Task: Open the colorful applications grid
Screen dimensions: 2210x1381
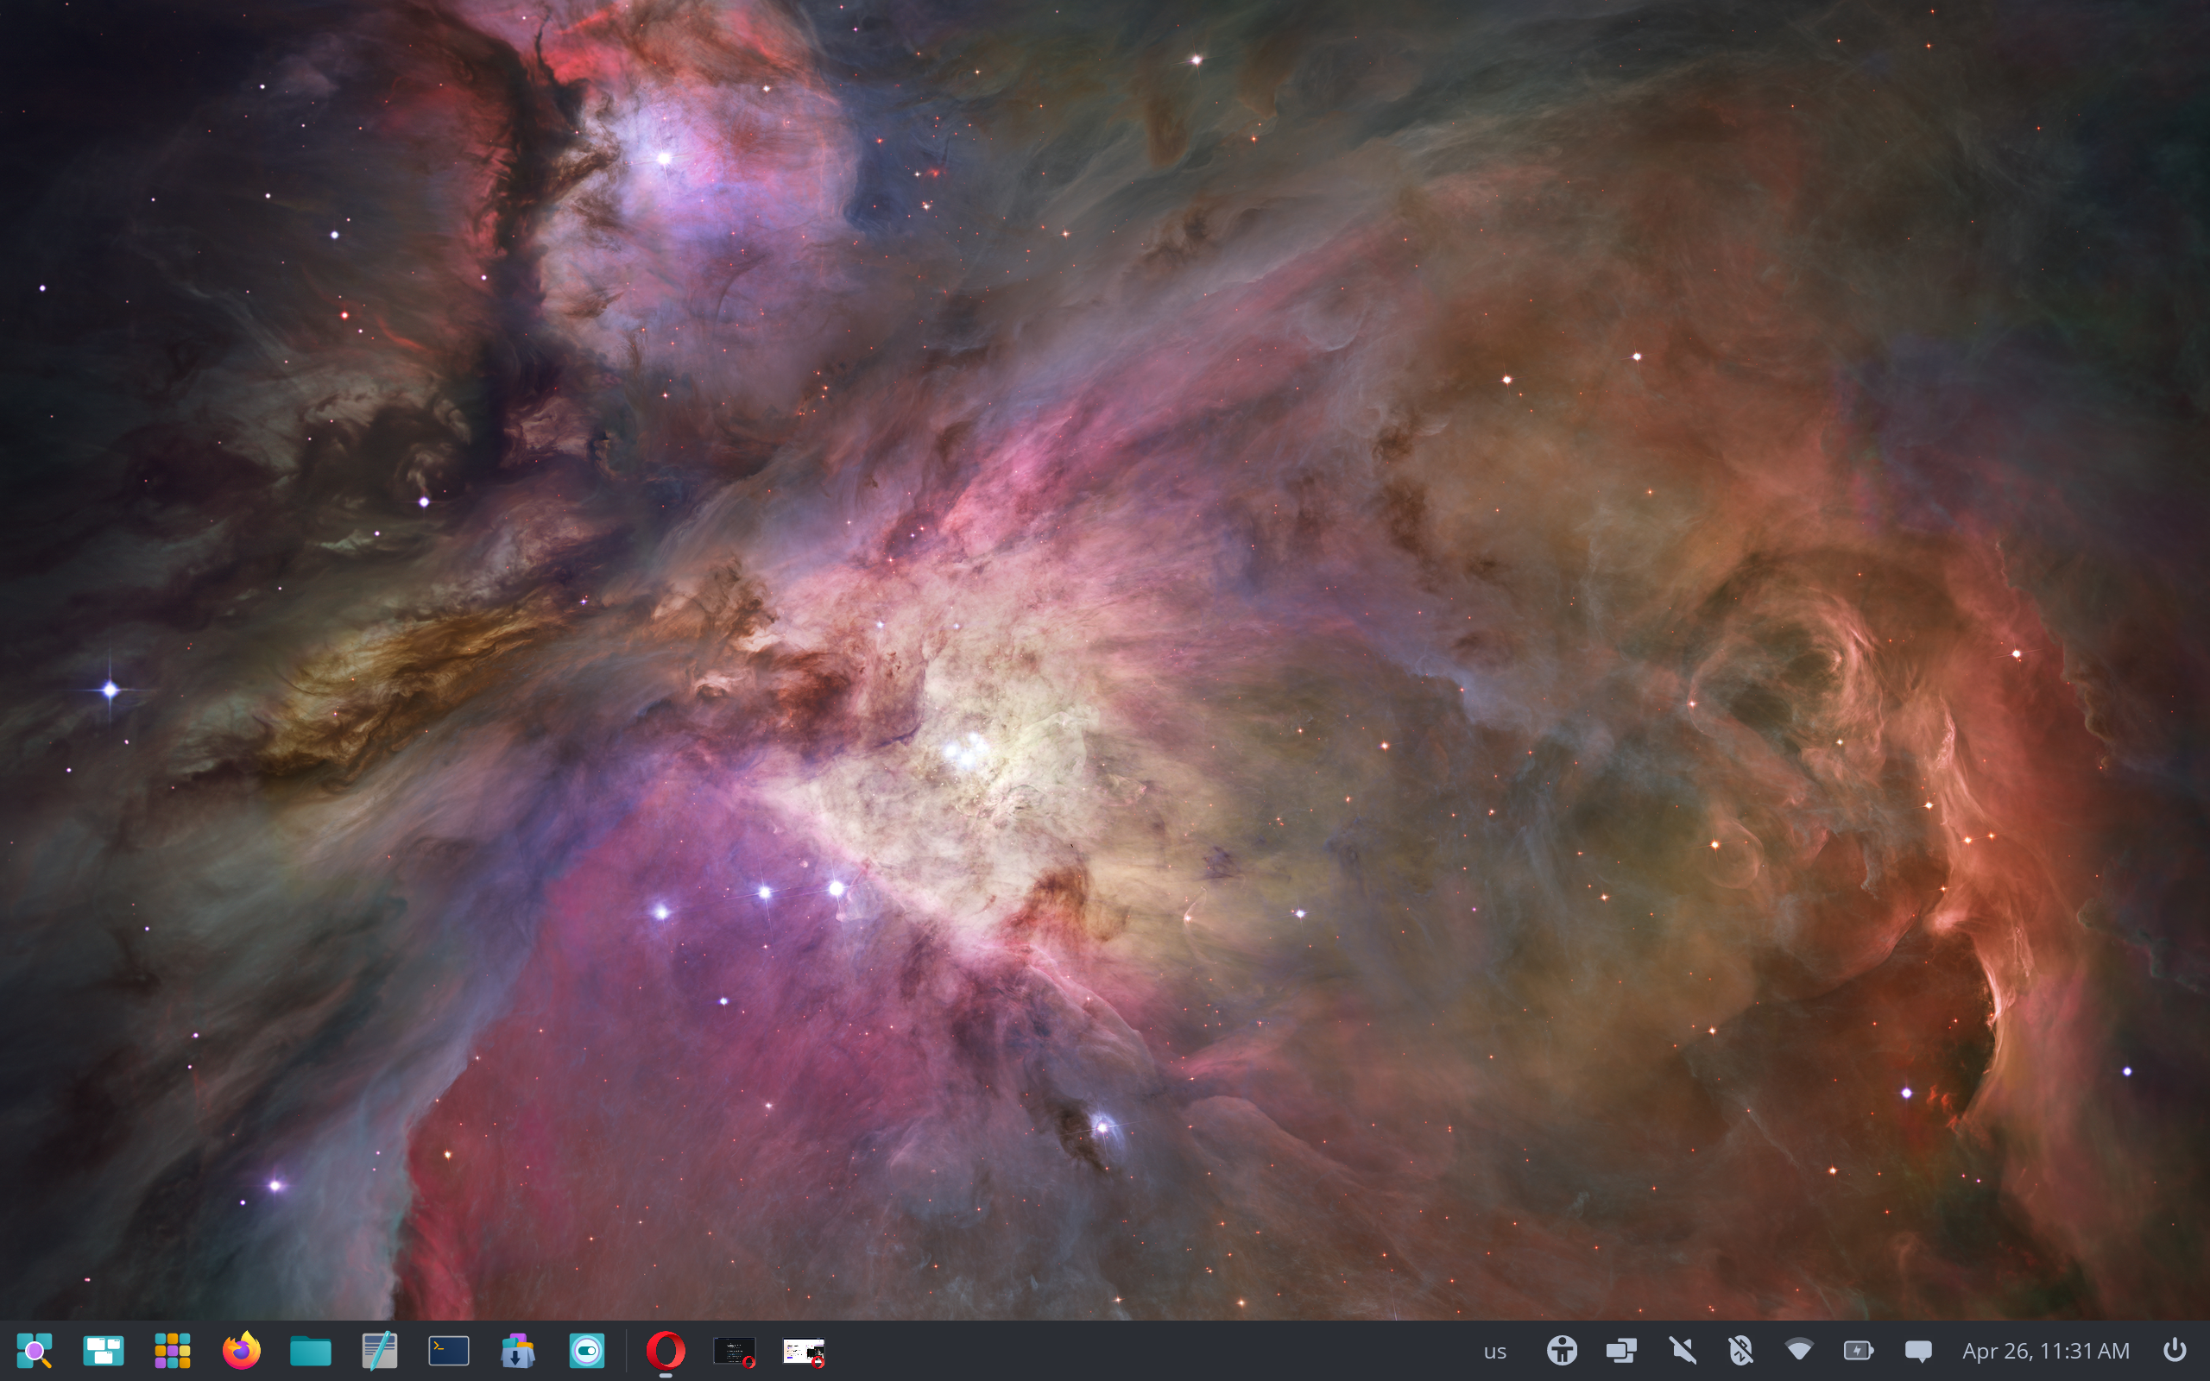Action: click(x=173, y=1350)
